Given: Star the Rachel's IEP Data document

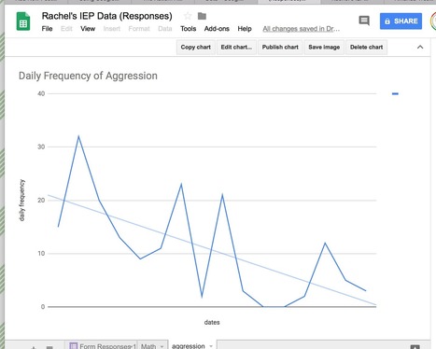Looking at the screenshot, I should click(x=188, y=16).
